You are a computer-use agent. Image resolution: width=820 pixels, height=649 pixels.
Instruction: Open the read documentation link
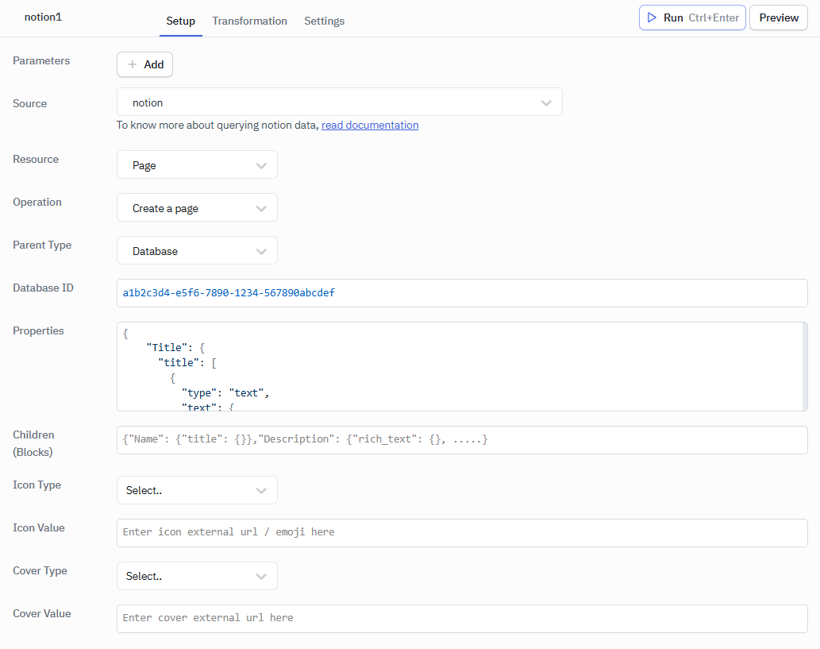tap(370, 125)
